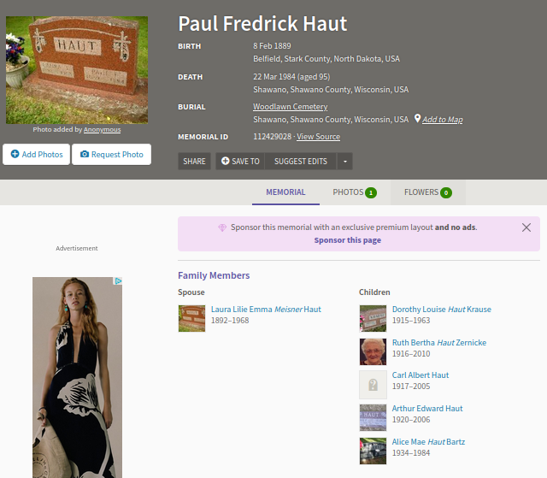Click the AdChoices icon on the advertisement
This screenshot has width=547, height=478.
pos(118,280)
